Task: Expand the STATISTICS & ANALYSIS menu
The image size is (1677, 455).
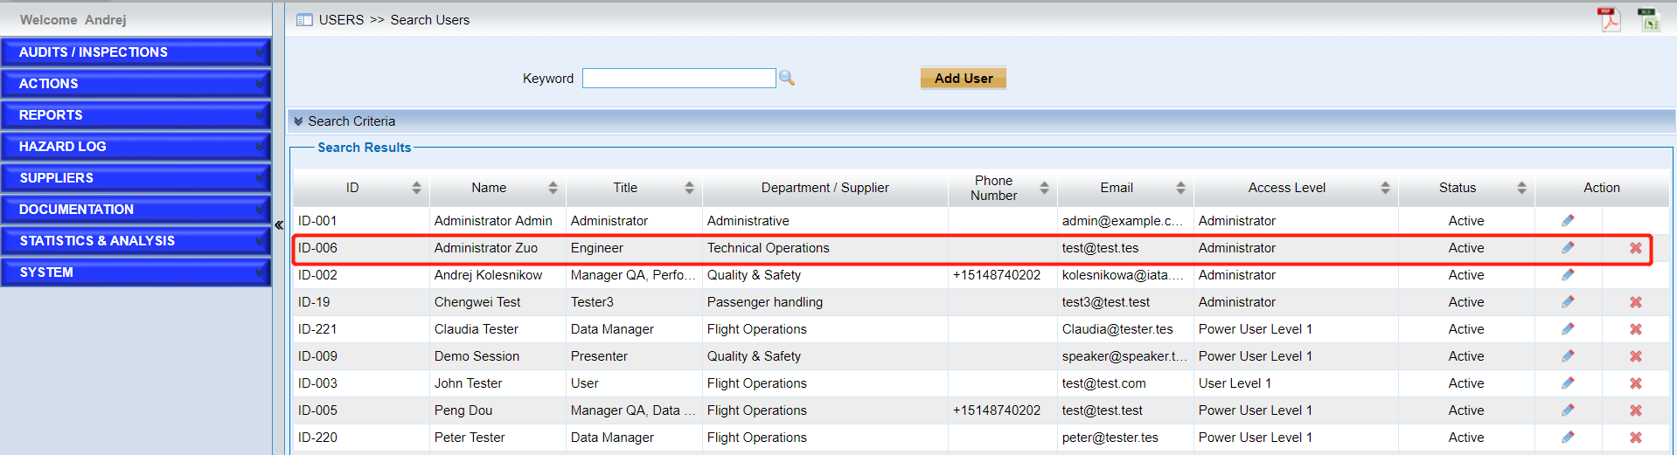Action: (136, 241)
